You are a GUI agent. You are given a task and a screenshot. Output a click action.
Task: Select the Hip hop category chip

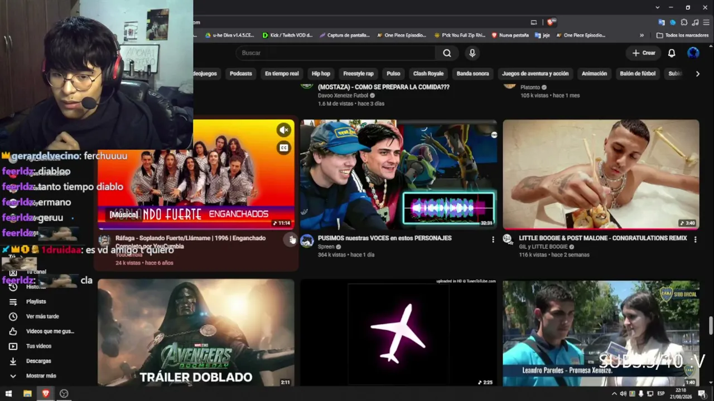[x=321, y=74]
